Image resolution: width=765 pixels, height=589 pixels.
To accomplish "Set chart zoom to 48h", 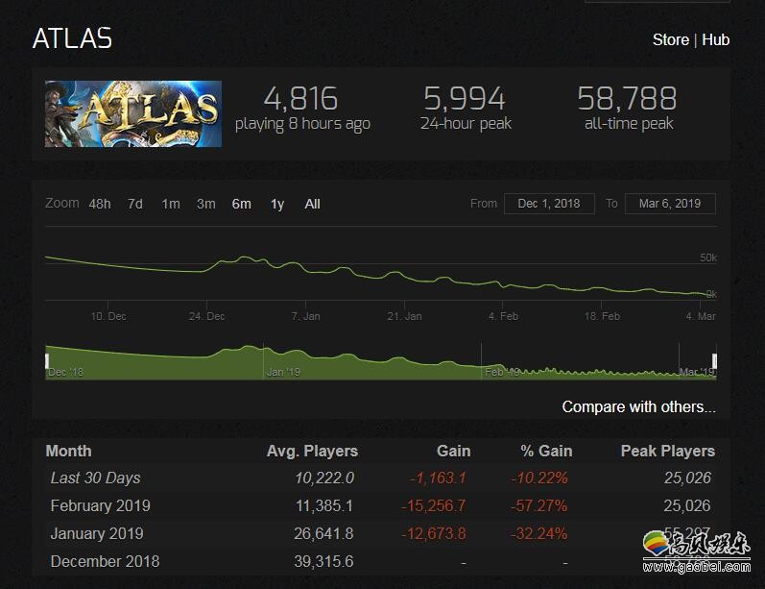I will [100, 204].
